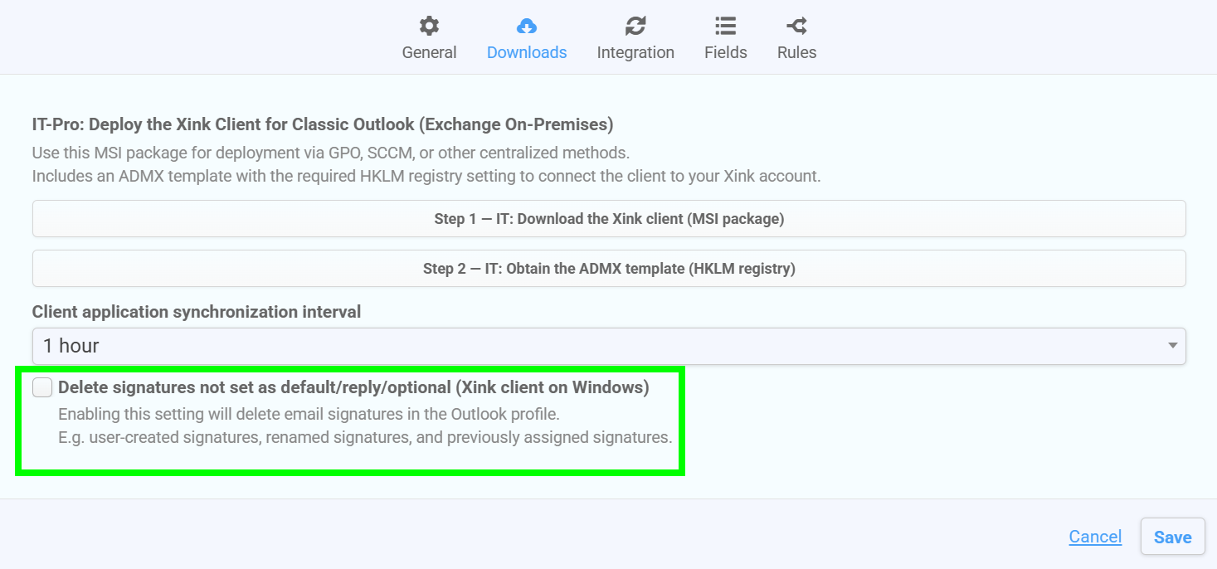
Task: Select the Downloads tab label
Action: (527, 52)
